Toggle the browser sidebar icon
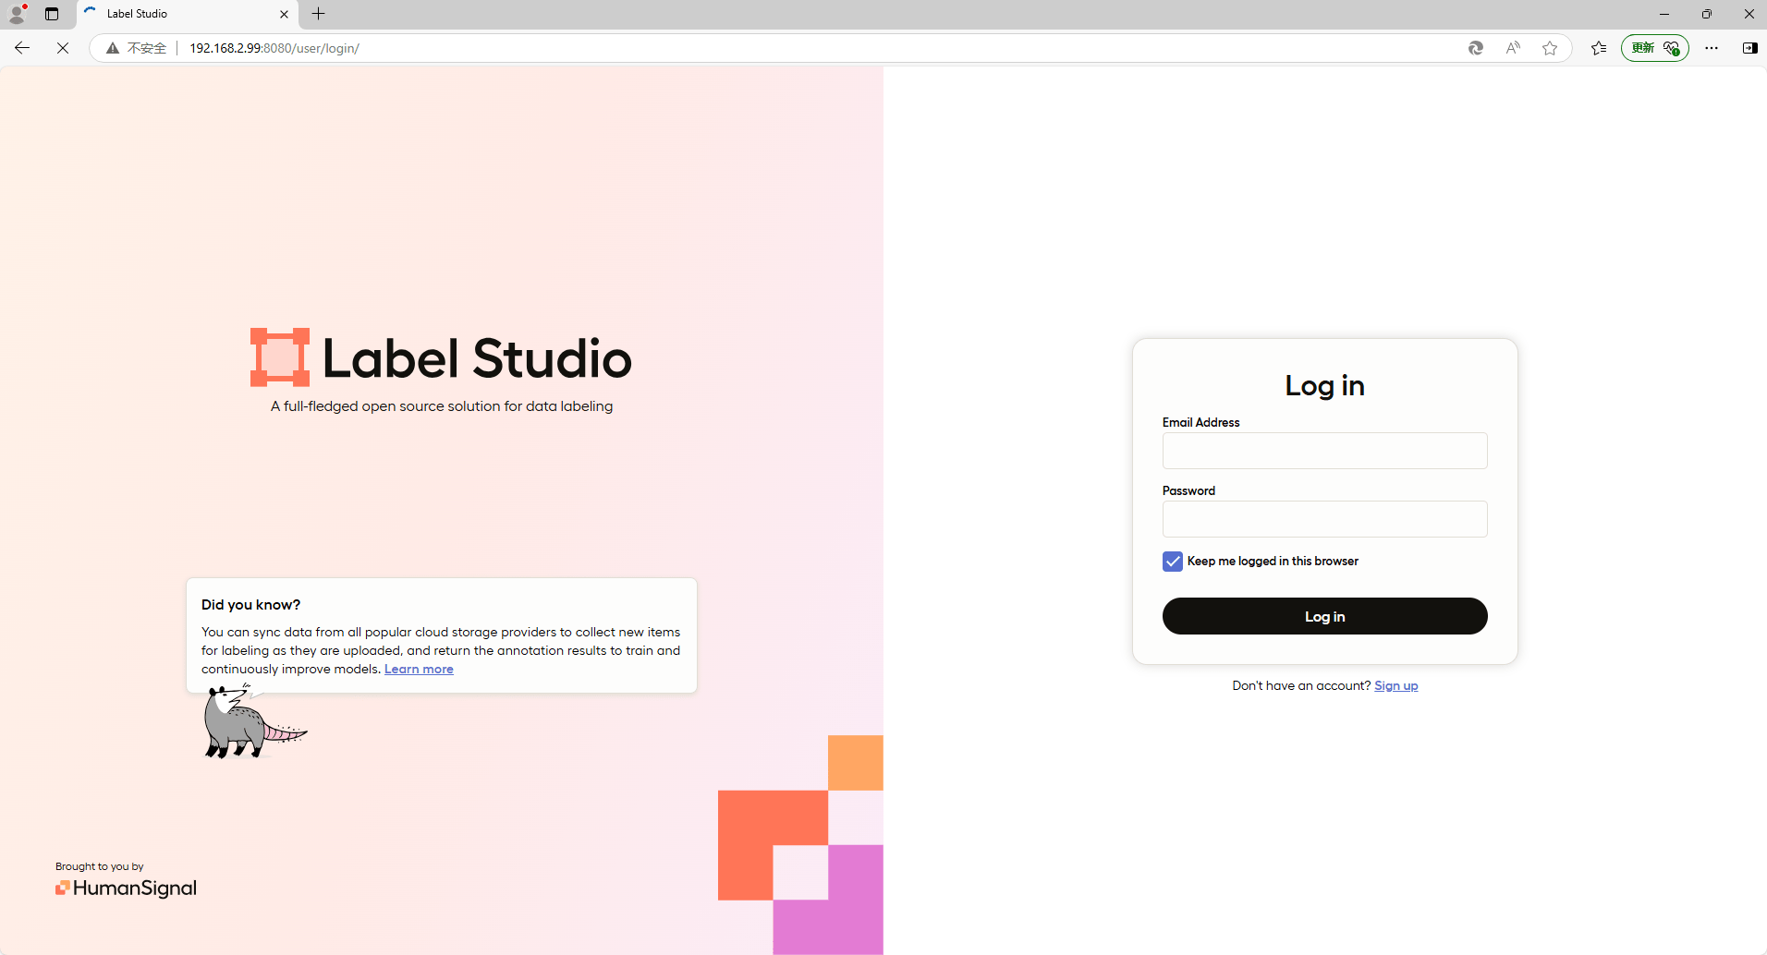 point(1749,48)
